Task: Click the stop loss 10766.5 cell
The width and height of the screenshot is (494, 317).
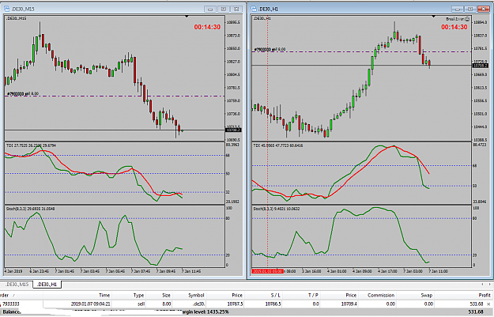Action: tap(273, 304)
